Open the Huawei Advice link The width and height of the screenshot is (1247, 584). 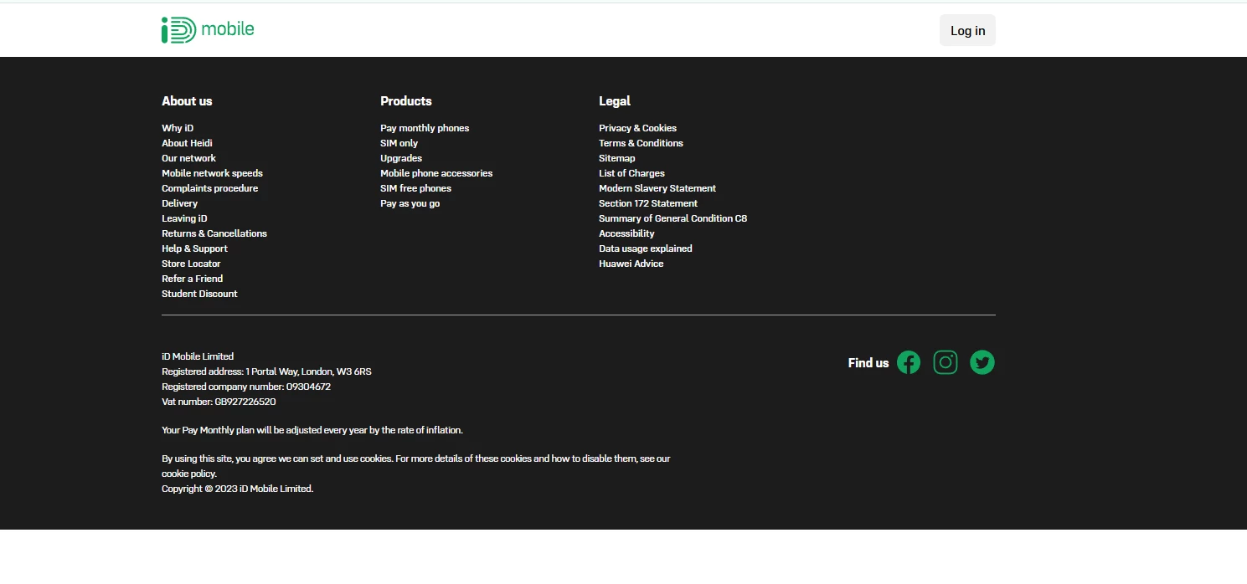tap(631, 264)
